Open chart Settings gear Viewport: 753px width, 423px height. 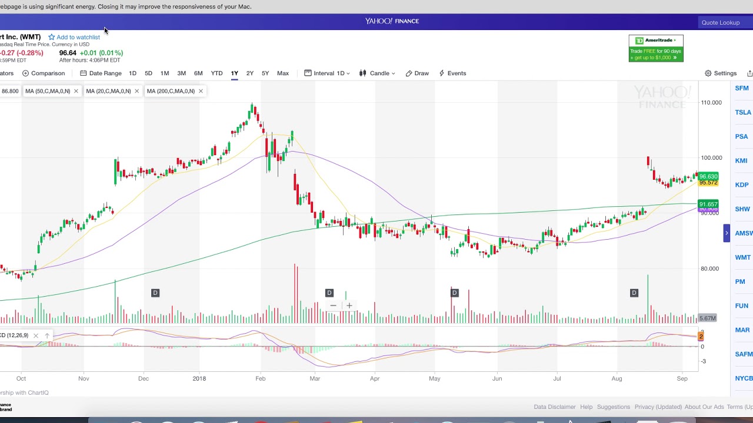[x=721, y=73]
